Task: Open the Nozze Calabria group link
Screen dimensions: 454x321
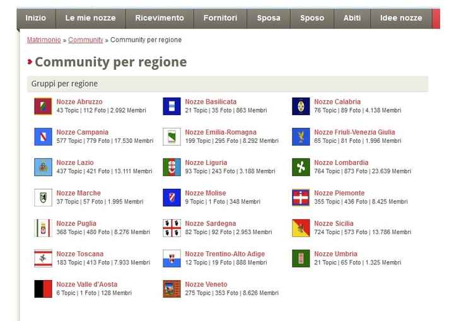Action: pyautogui.click(x=337, y=102)
